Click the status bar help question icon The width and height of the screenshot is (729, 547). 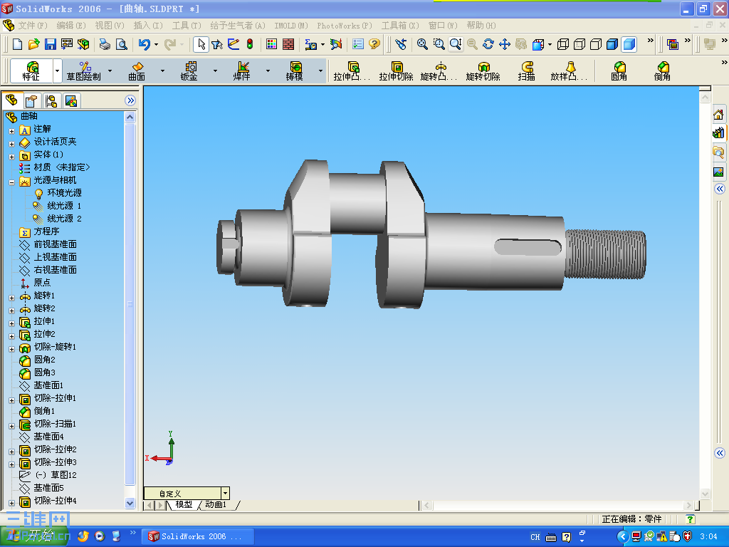pyautogui.click(x=691, y=519)
